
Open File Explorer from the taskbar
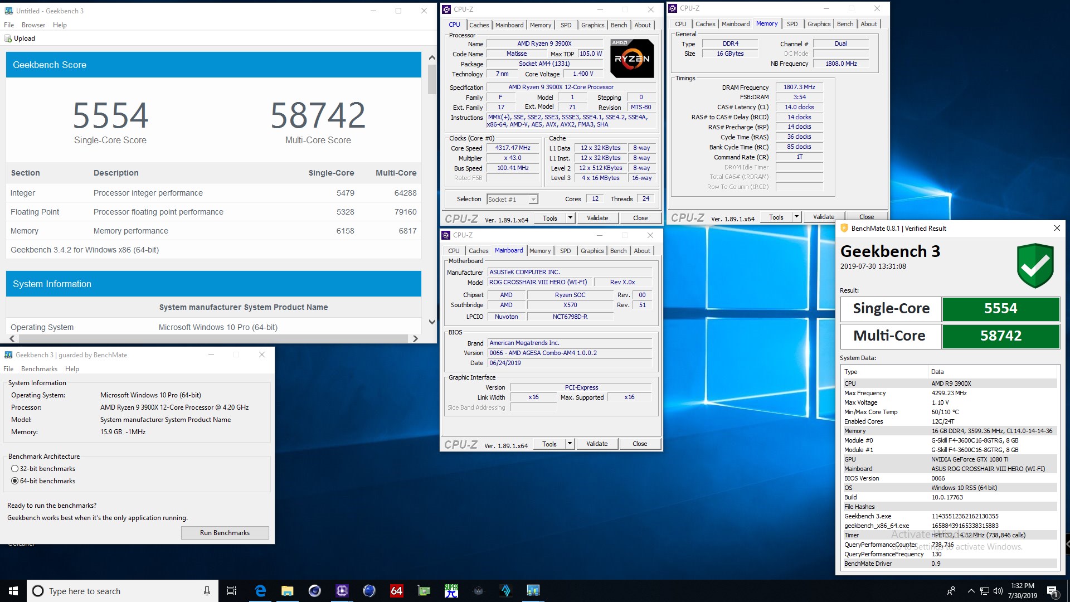pos(288,591)
